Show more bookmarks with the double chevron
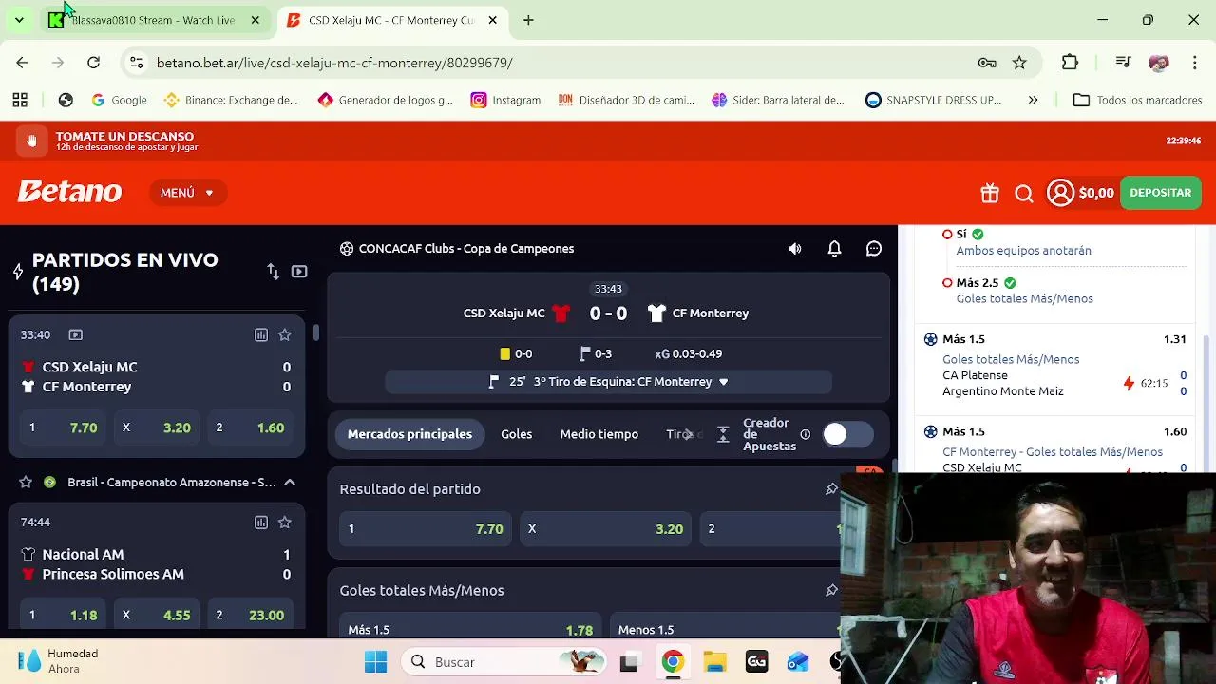Image resolution: width=1216 pixels, height=684 pixels. [1033, 100]
